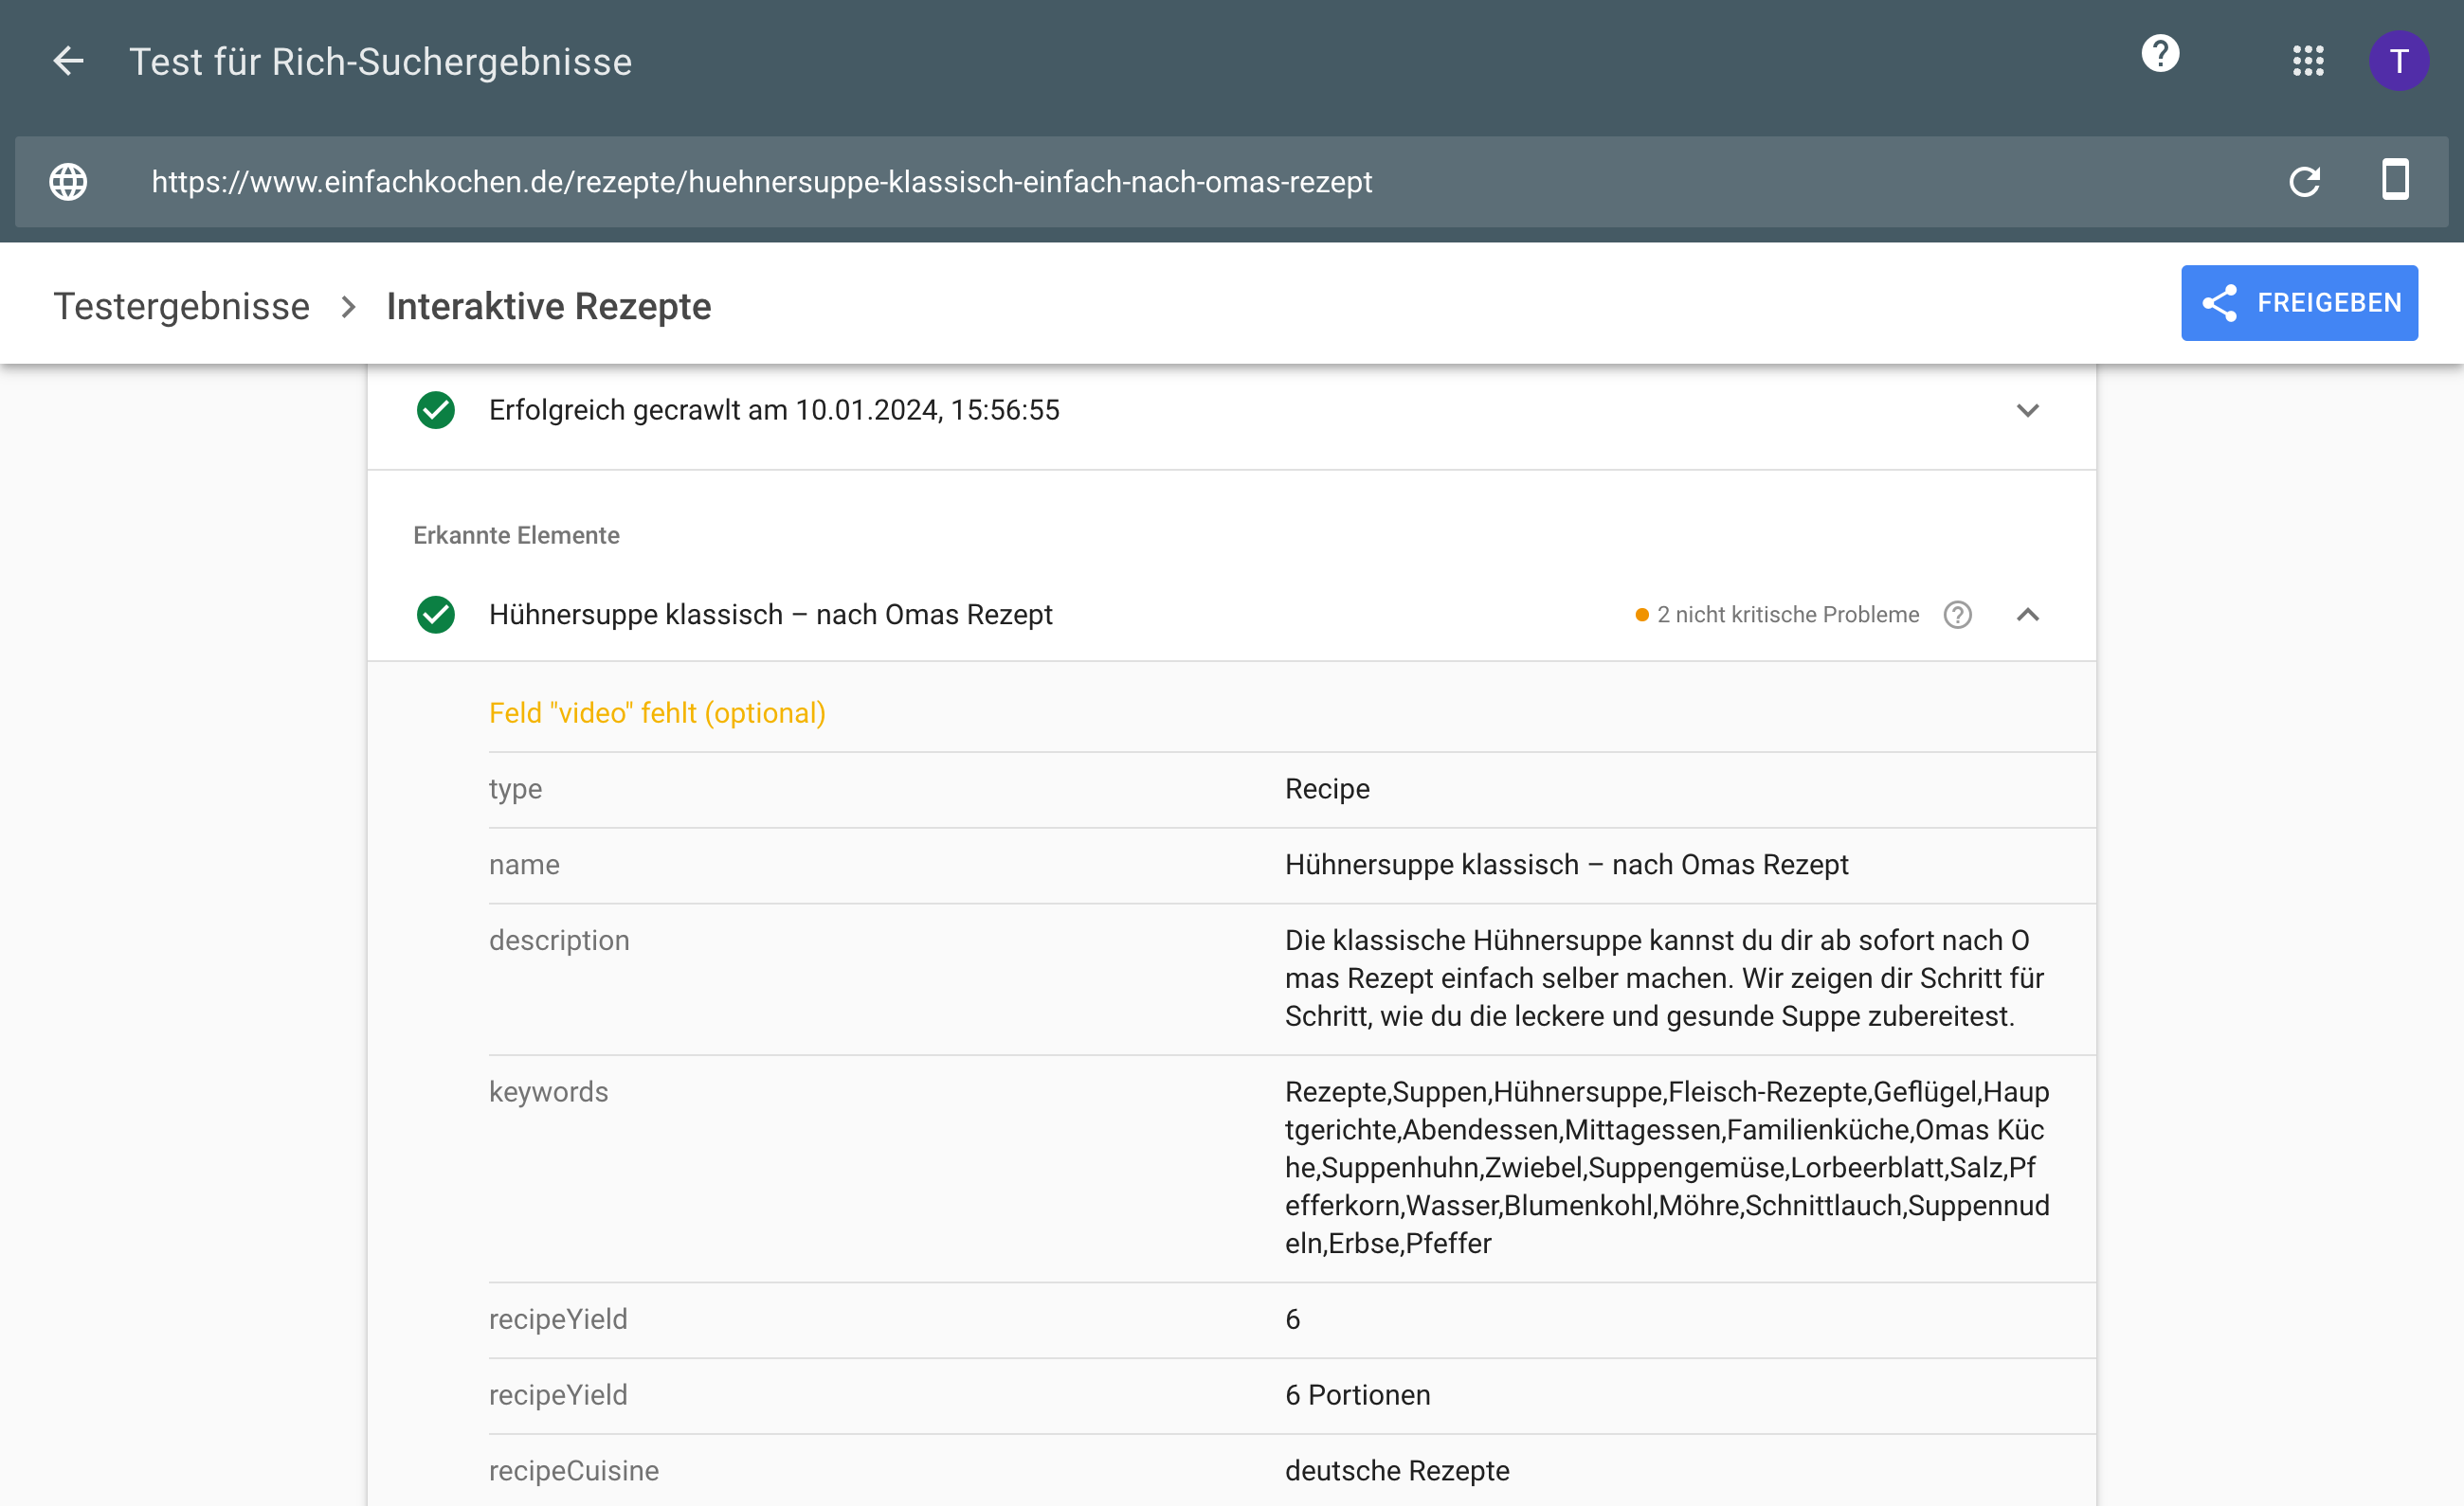Reload the URL test

[2304, 182]
